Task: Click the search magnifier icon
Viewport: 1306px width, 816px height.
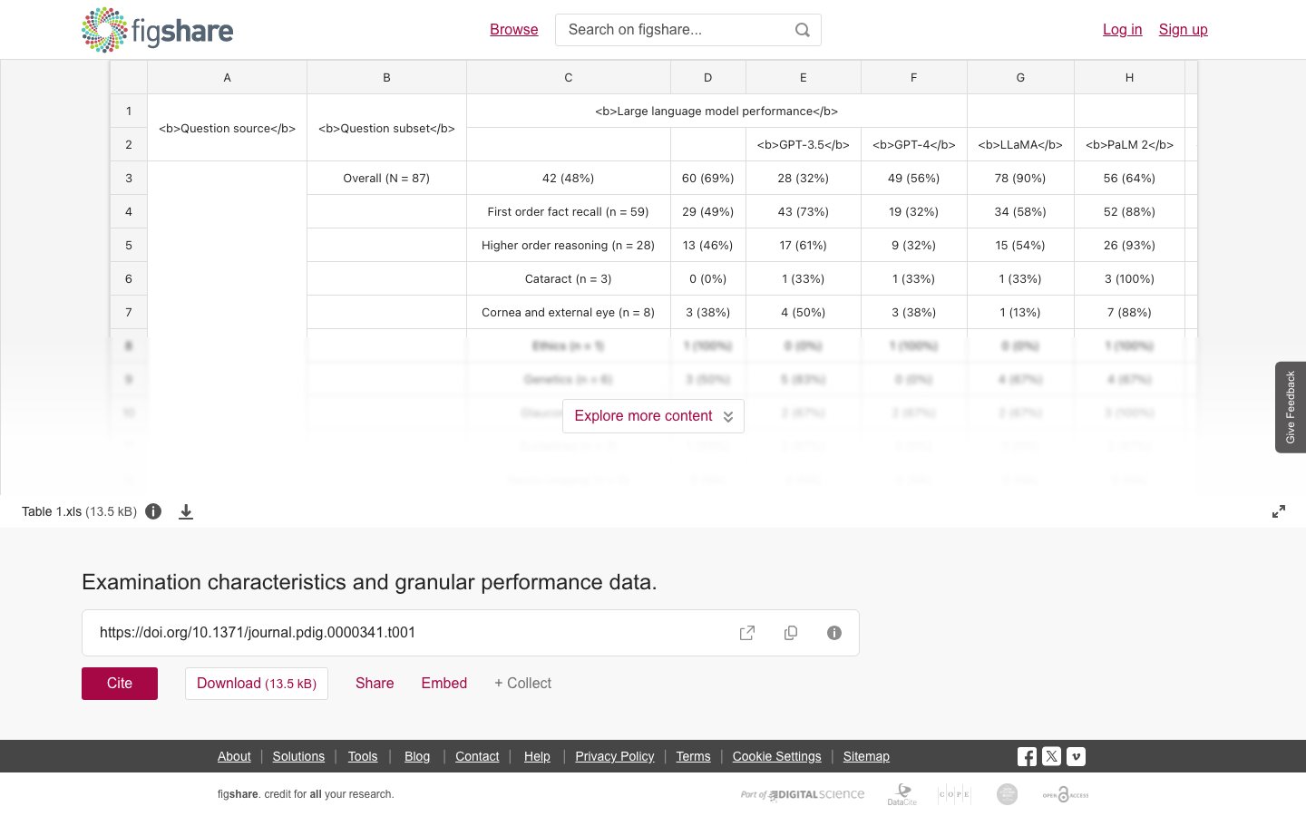Action: pyautogui.click(x=803, y=30)
